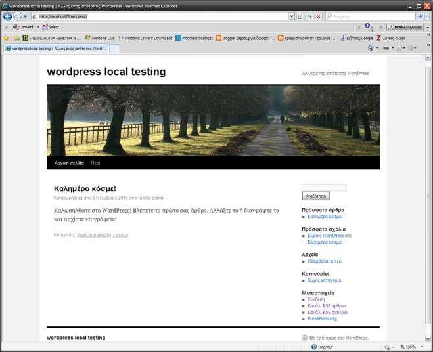This screenshot has height=352, width=433.
Task: Open the Page menu icon
Action: 399,48
